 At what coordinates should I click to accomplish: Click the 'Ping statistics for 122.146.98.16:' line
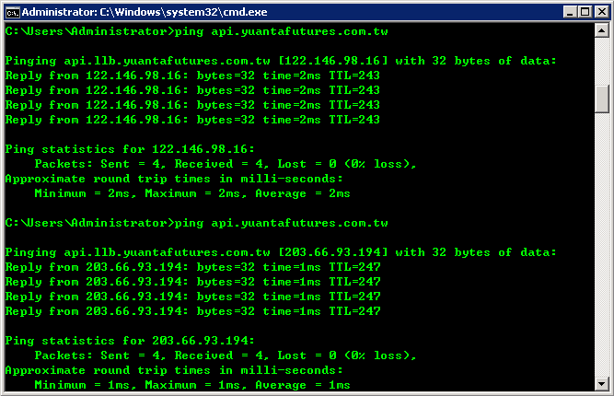point(130,149)
